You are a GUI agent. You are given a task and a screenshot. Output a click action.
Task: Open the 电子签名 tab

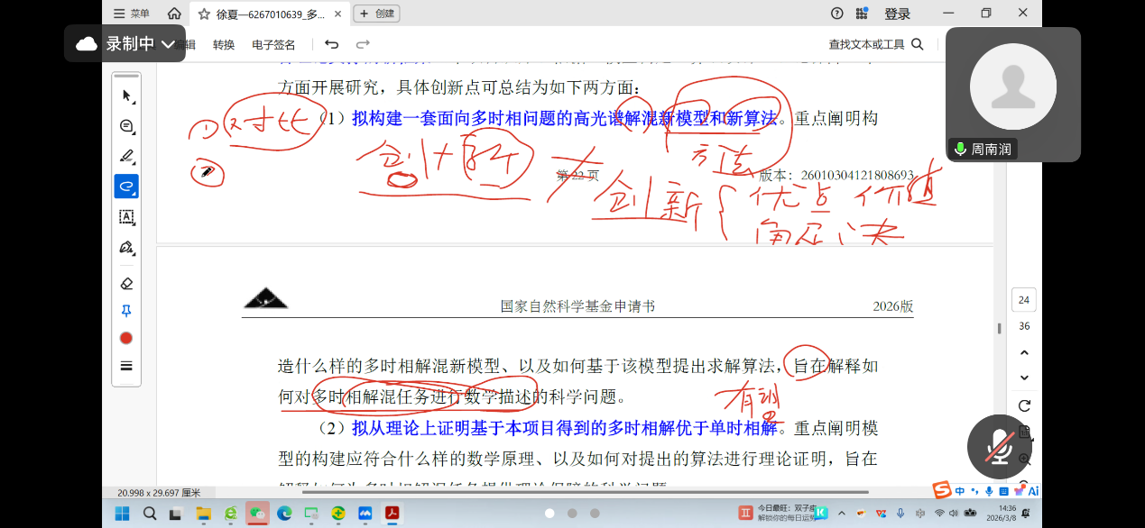(273, 44)
